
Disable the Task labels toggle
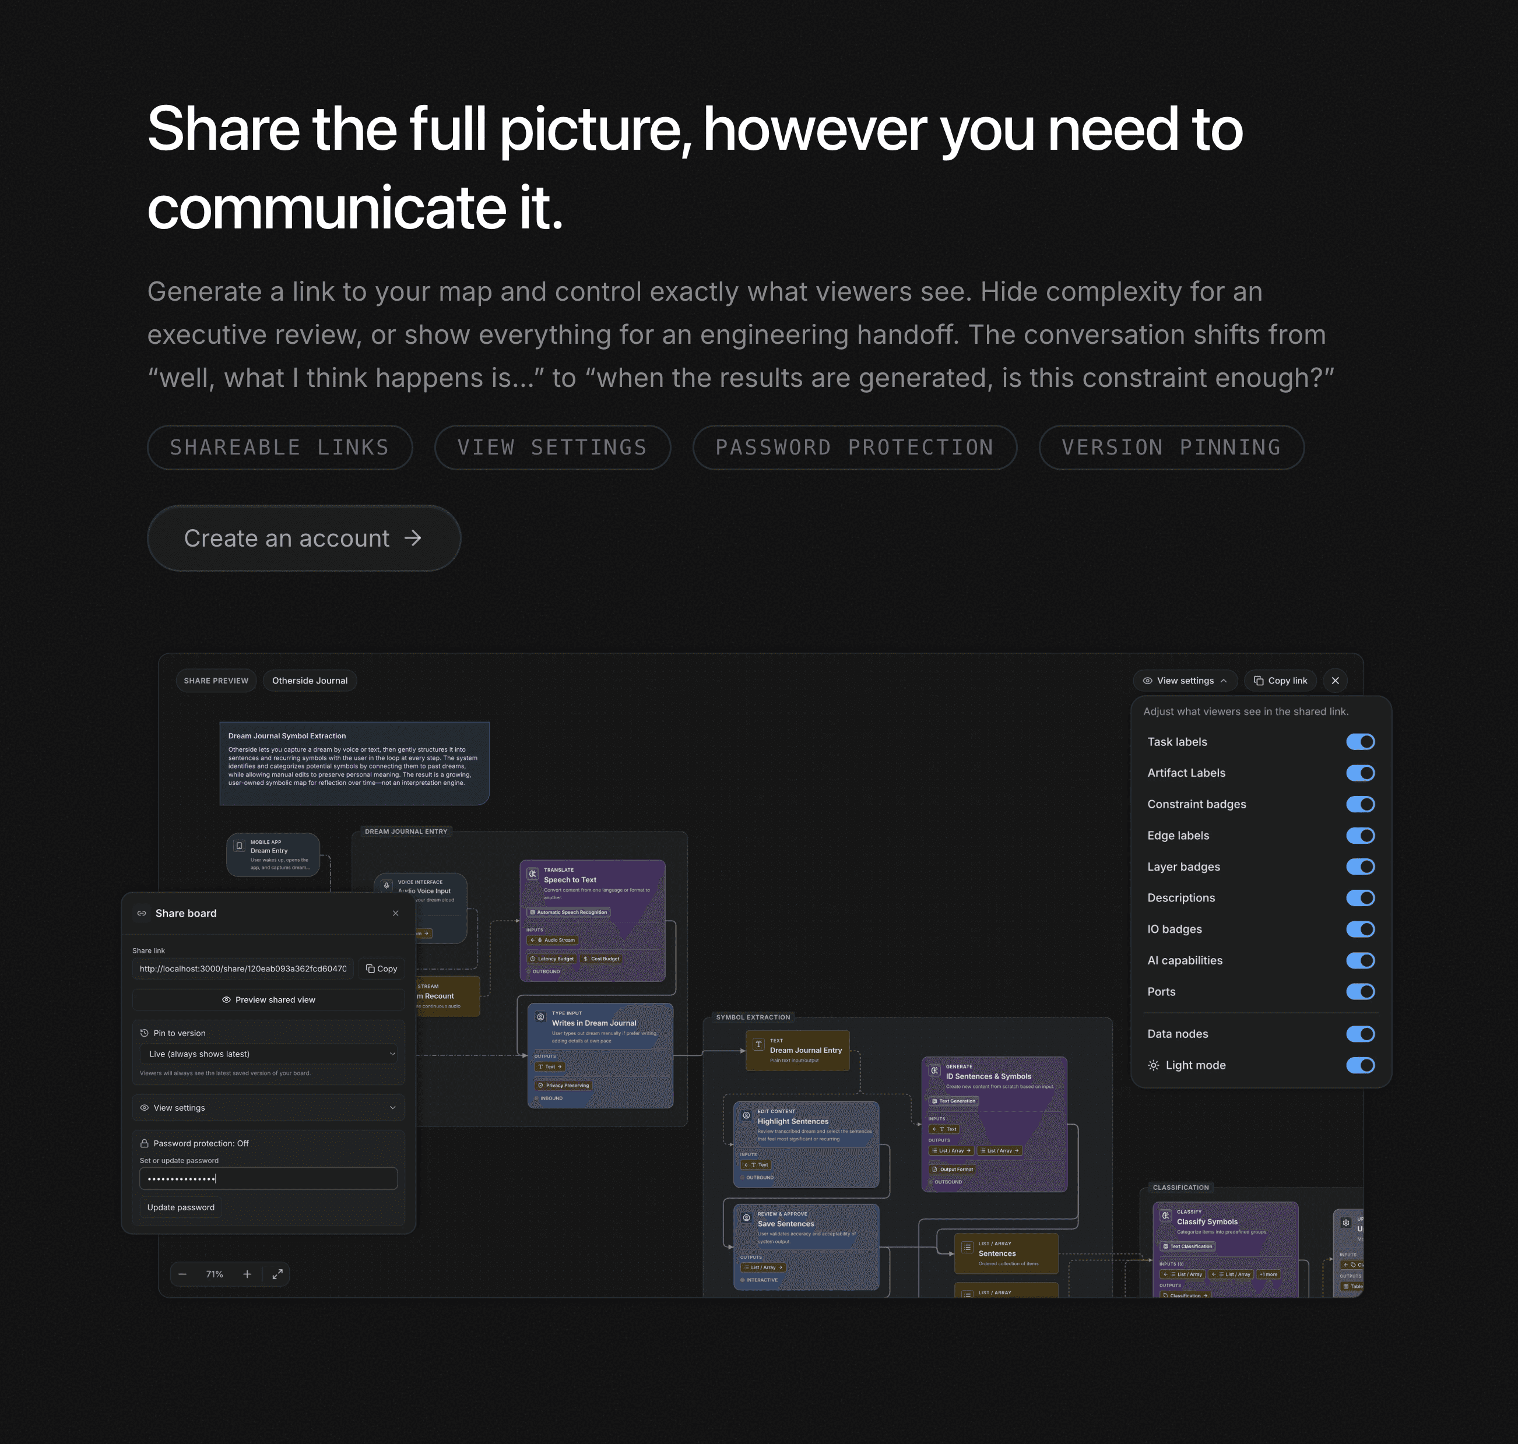1360,741
